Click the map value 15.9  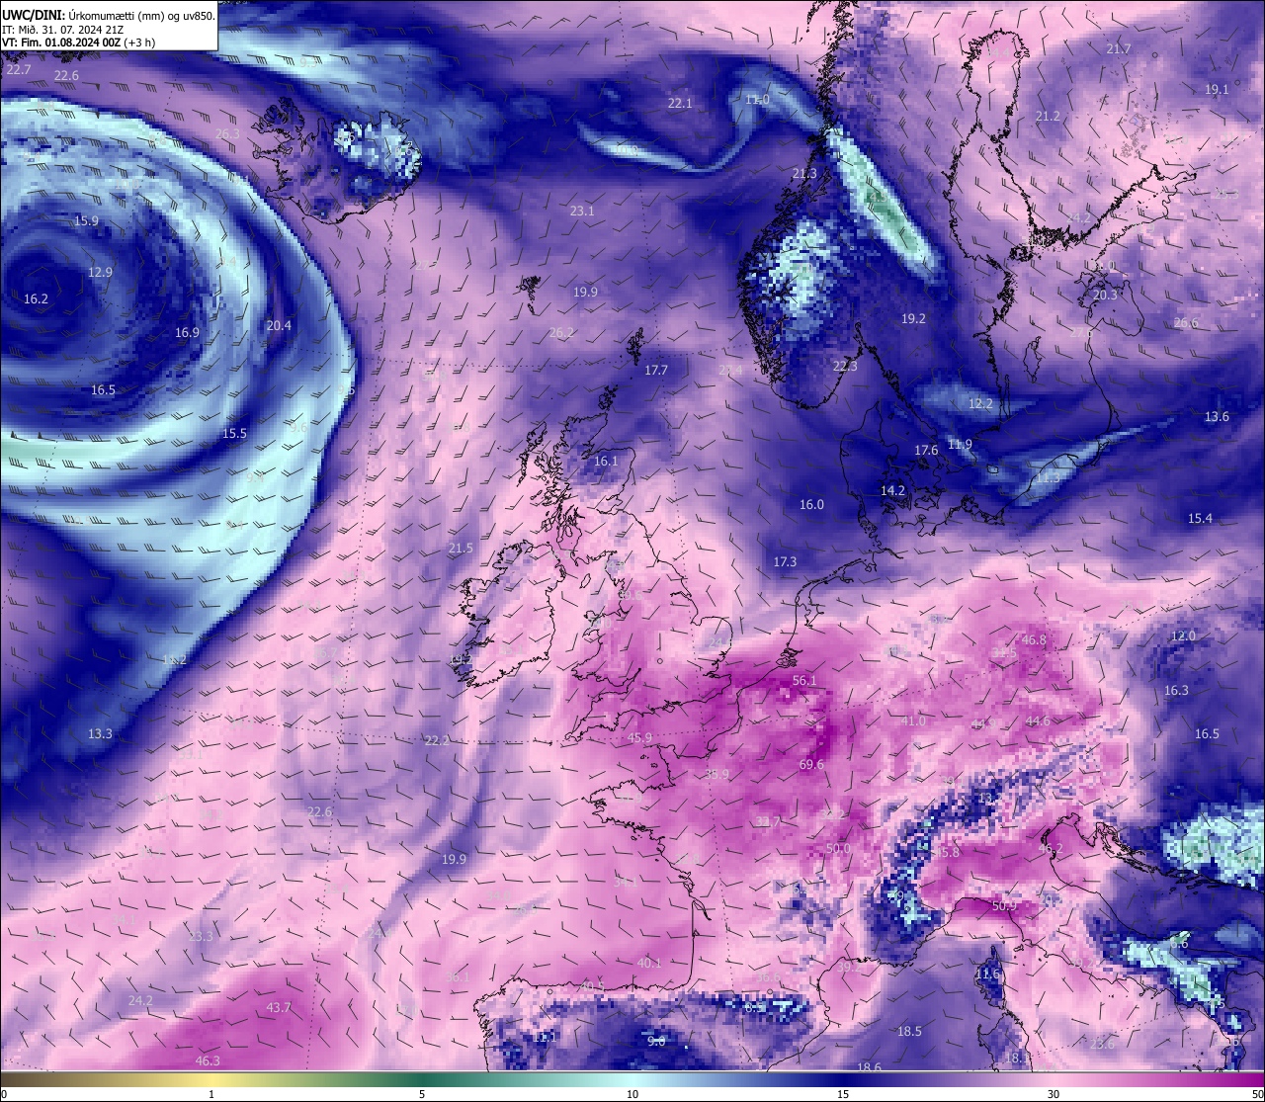pos(86,220)
